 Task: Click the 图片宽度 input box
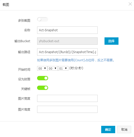[67, 98]
